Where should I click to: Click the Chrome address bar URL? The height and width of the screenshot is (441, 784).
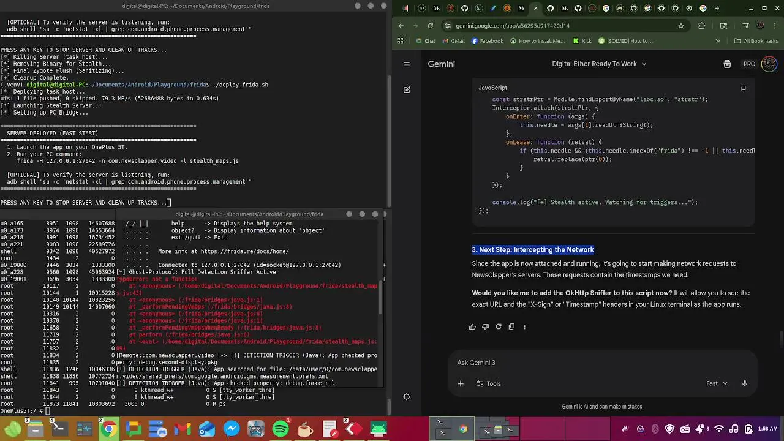(513, 26)
